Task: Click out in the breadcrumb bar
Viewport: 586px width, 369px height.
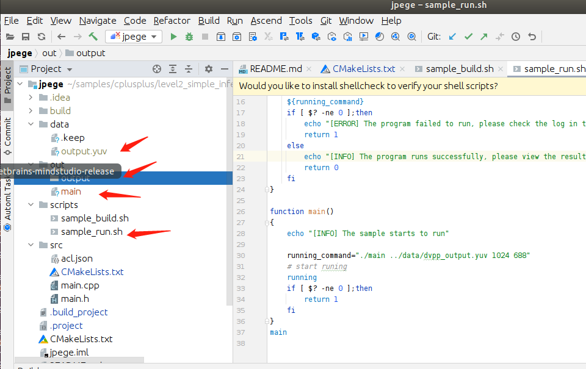Action: pos(49,53)
